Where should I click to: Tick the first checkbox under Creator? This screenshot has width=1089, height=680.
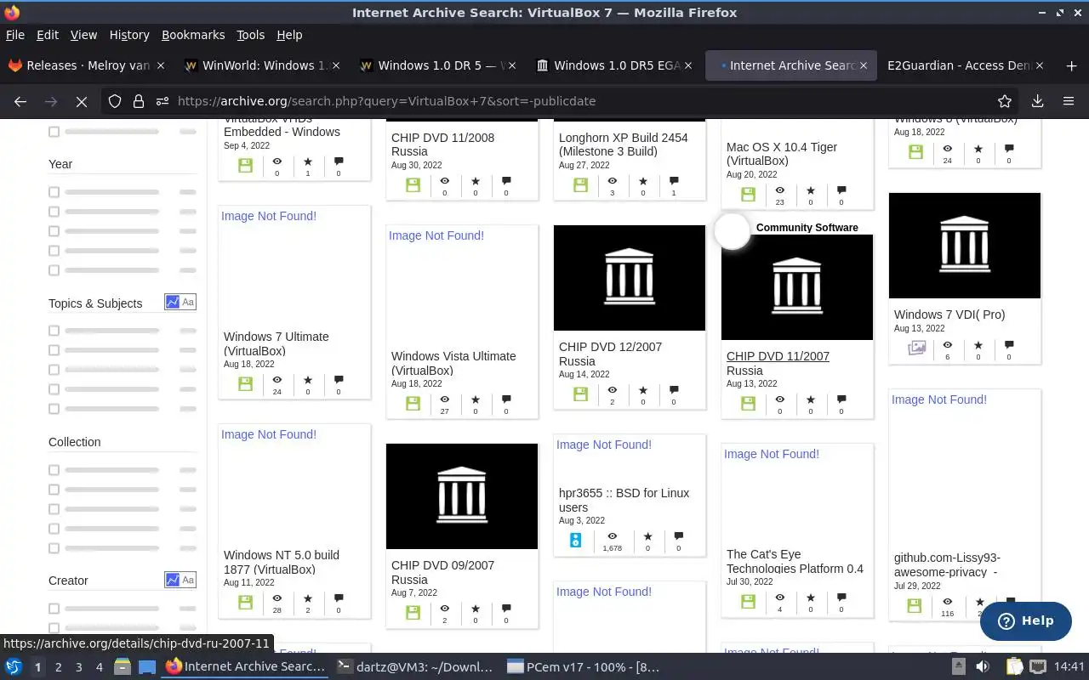click(54, 609)
